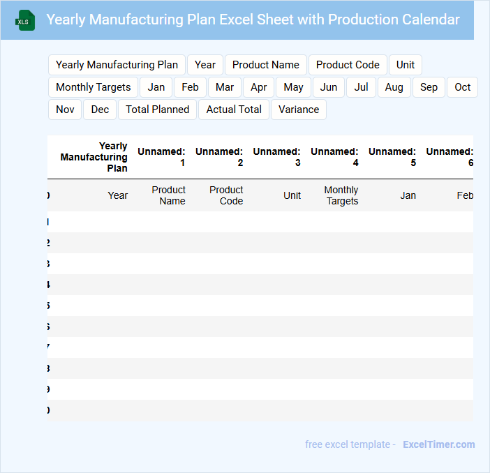Select the Total Planned tag

pos(158,110)
